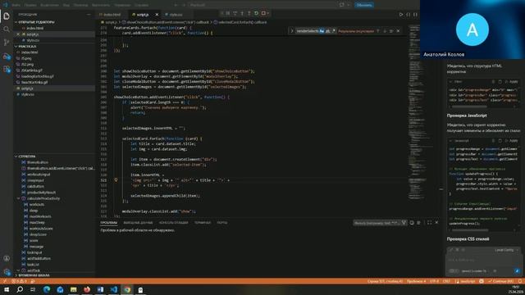The height and width of the screenshot is (295, 525).
Task: Click errors and warnings counter in status bar
Action: (19, 281)
